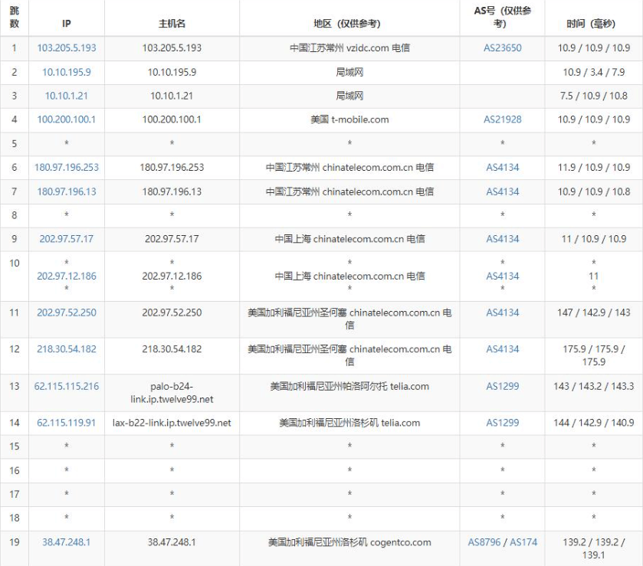Click the 62.115.119.91 IP link
Viewport: 643px width, 566px height.
(67, 423)
